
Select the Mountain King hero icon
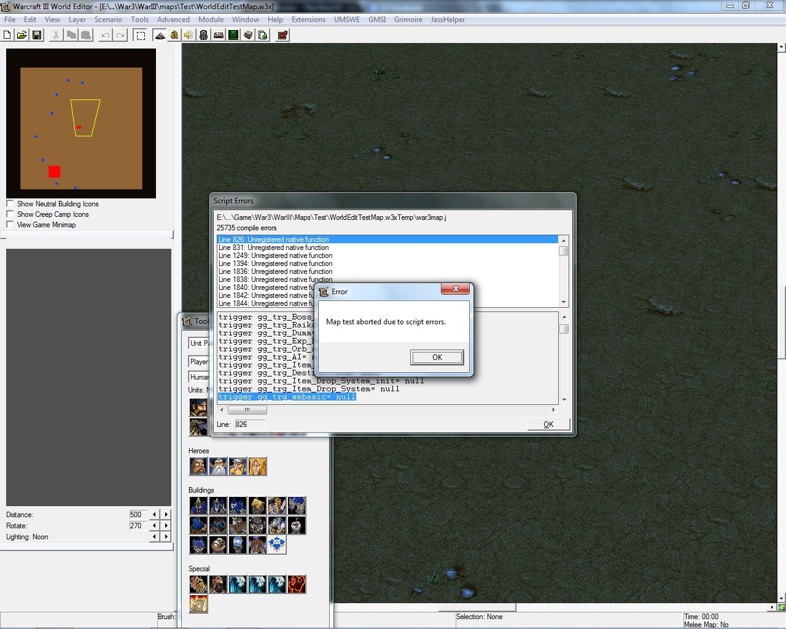238,466
